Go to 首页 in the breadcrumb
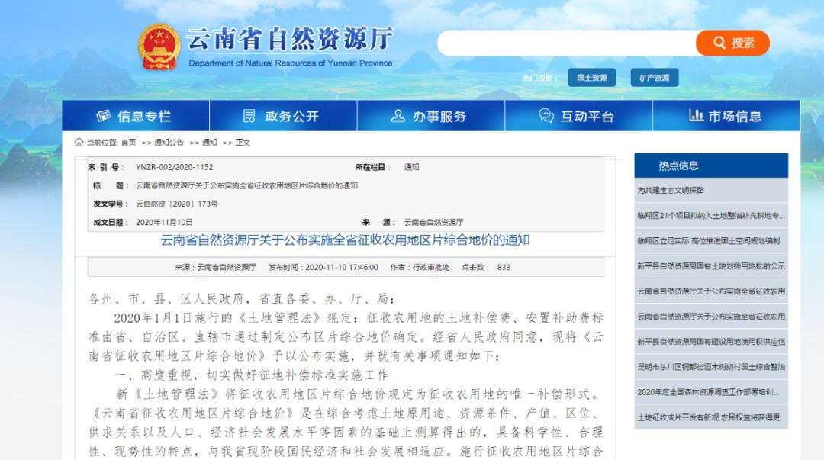Viewport: 824px width, 460px height. (129, 143)
